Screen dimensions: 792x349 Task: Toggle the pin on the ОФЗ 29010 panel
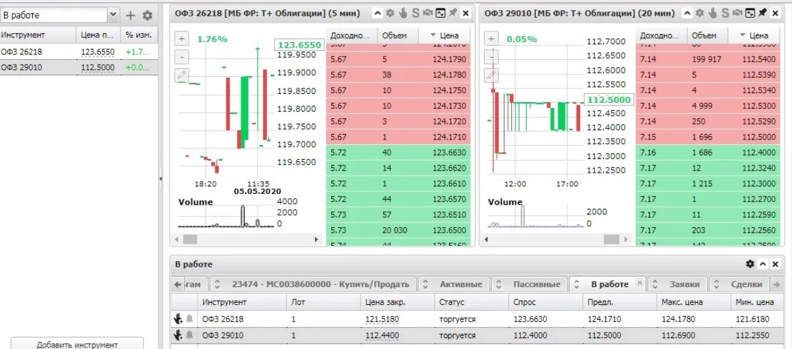[763, 13]
